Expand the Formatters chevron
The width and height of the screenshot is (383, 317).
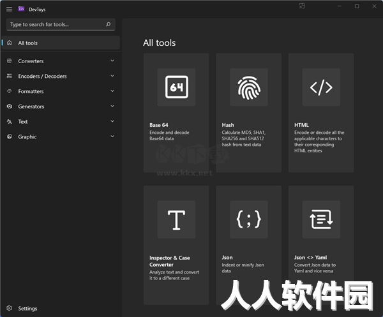[x=112, y=91]
